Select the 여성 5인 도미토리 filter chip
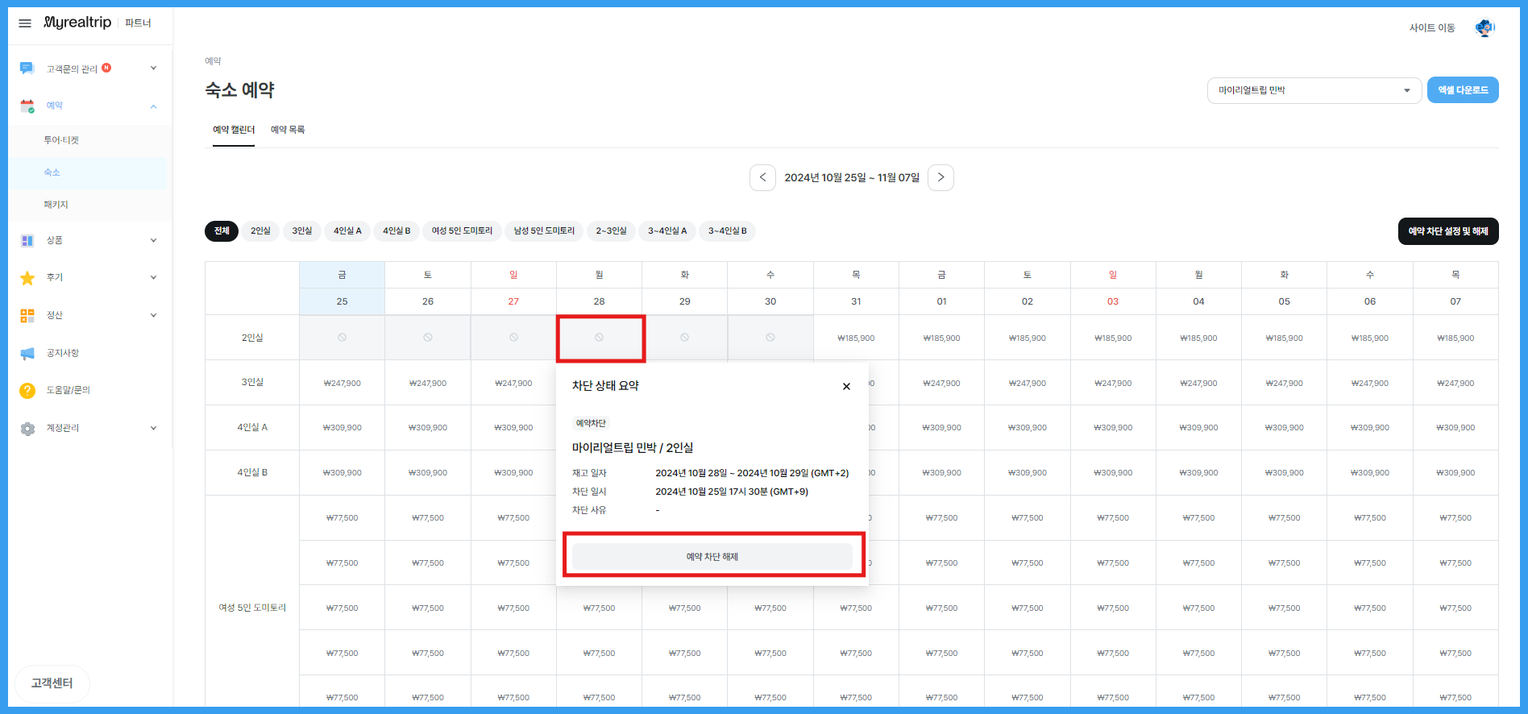 [462, 231]
